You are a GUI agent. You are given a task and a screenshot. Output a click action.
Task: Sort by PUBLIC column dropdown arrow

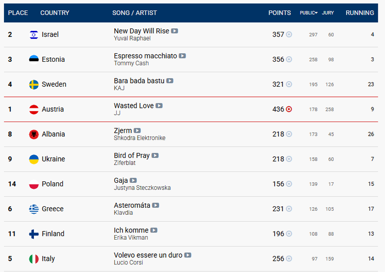point(316,13)
